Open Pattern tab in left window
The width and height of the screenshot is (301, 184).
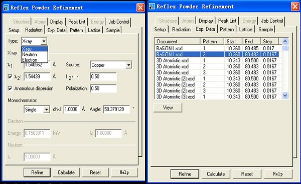(x=76, y=30)
